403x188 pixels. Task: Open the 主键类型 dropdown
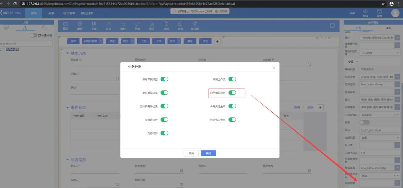click(380, 137)
